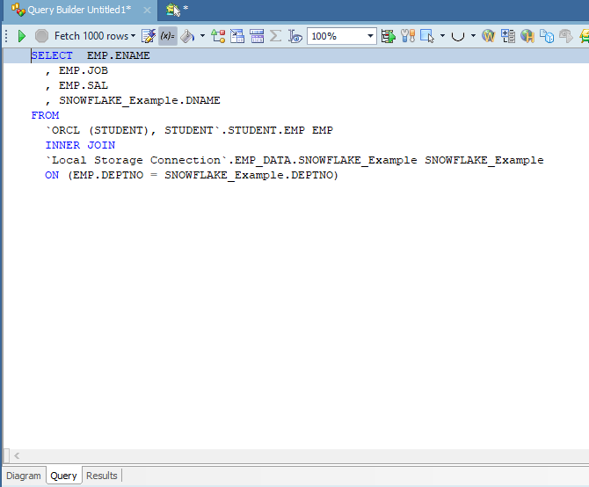The image size is (589, 487).
Task: Click the horizontal scrollbar left arrow
Action: tap(17, 456)
